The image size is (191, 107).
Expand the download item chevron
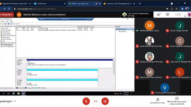pos(15,101)
